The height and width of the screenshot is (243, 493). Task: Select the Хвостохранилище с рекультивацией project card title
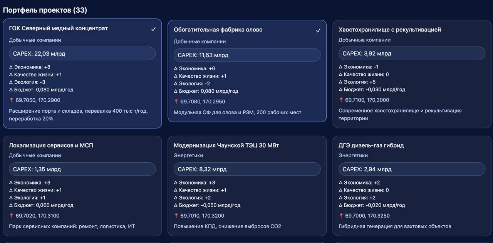pyautogui.click(x=389, y=30)
